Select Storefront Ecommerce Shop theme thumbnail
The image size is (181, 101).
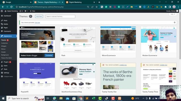tap(78, 76)
